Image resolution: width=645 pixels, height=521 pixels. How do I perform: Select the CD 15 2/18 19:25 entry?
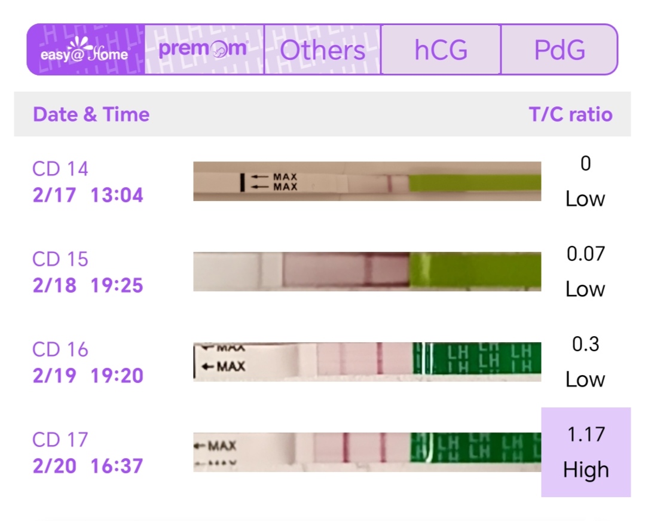[x=88, y=272]
